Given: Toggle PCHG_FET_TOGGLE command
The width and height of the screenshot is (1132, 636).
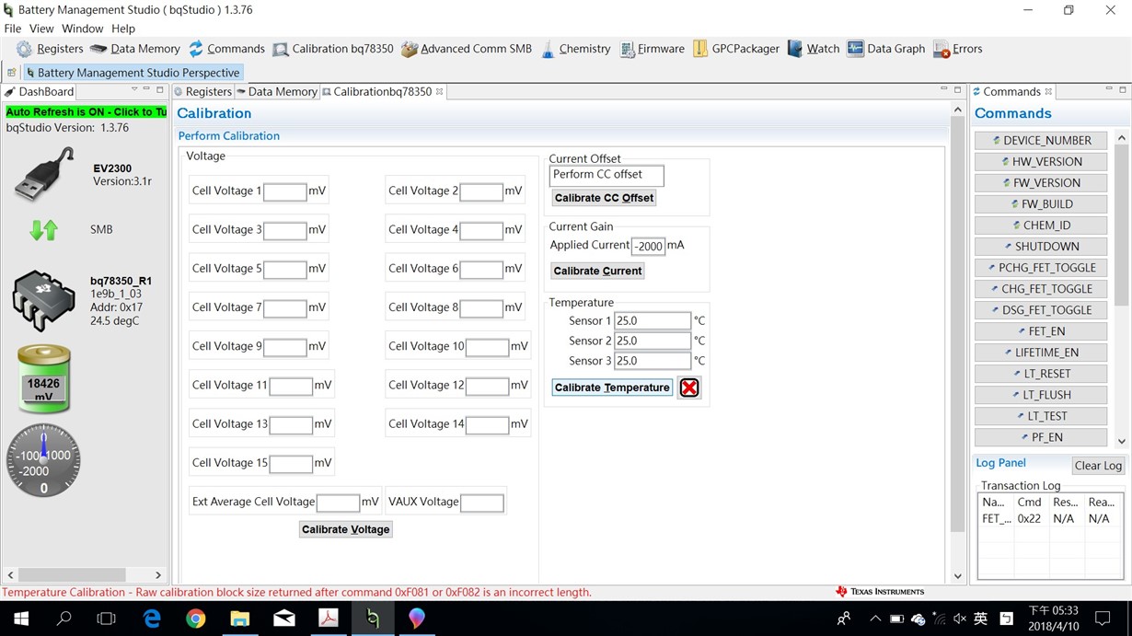Looking at the screenshot, I should click(1042, 268).
